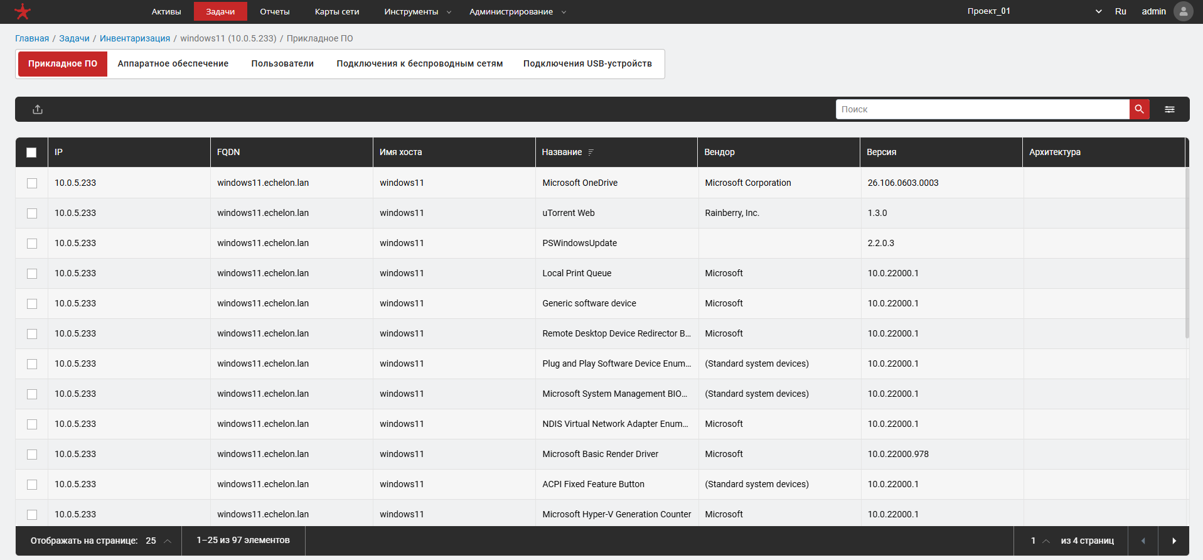Click the red star logo
This screenshot has width=1203, height=560.
[23, 11]
